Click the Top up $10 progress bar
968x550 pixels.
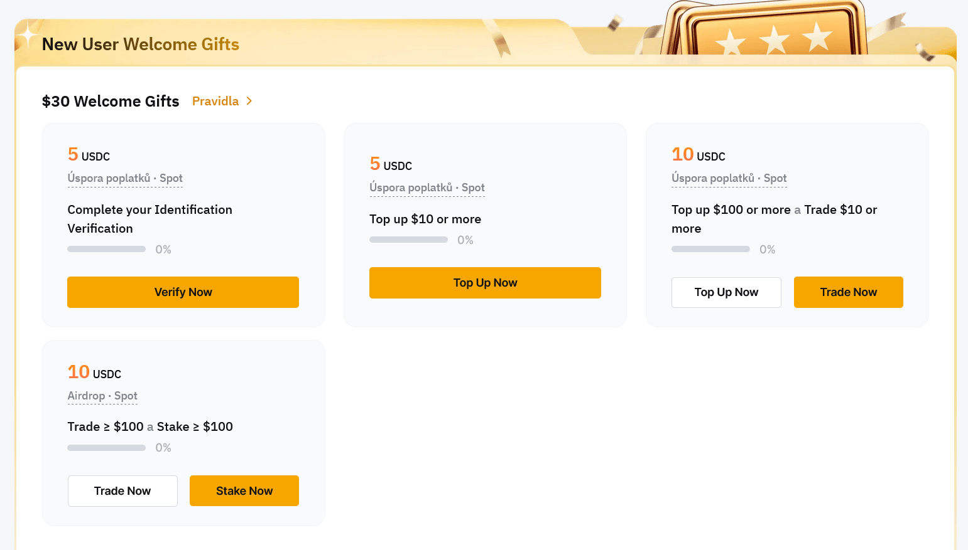tap(408, 240)
